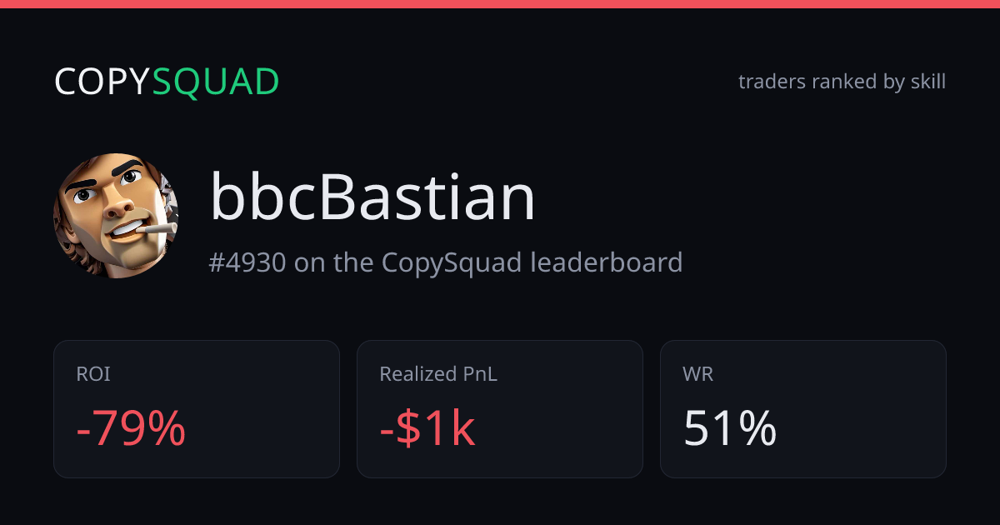This screenshot has height=525, width=1000.
Task: Click the CopySquad logo
Action: pyautogui.click(x=167, y=82)
